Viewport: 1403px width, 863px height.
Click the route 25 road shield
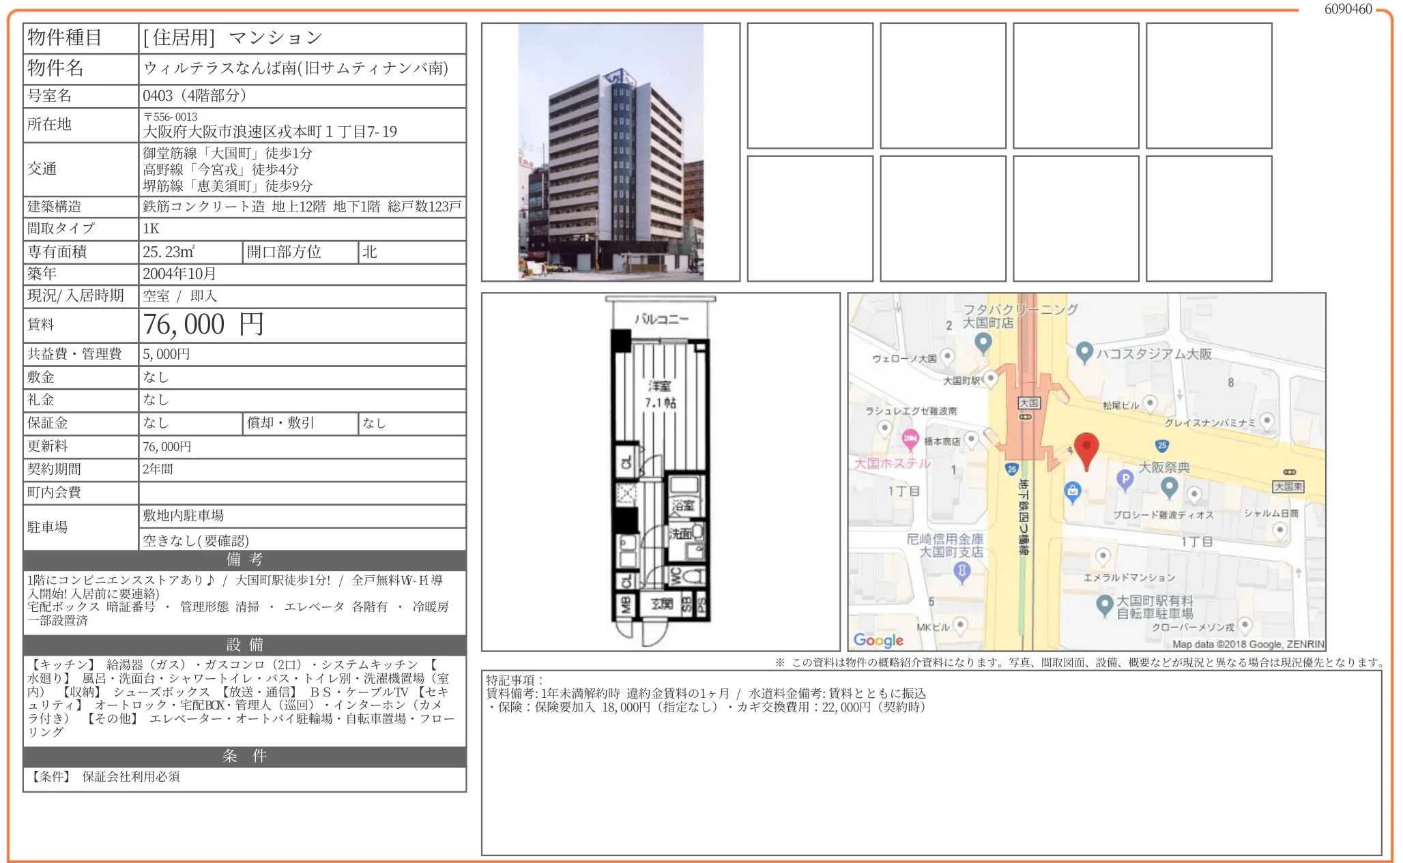(1161, 445)
